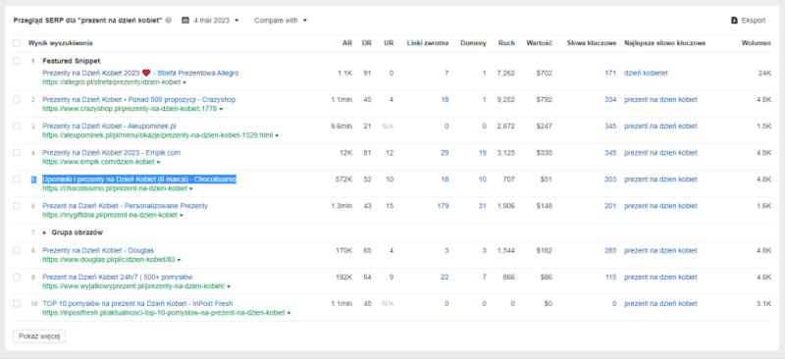This screenshot has width=785, height=359.
Task: Open https://www.empik.com/dzien-kobiet URL
Action: [98, 162]
